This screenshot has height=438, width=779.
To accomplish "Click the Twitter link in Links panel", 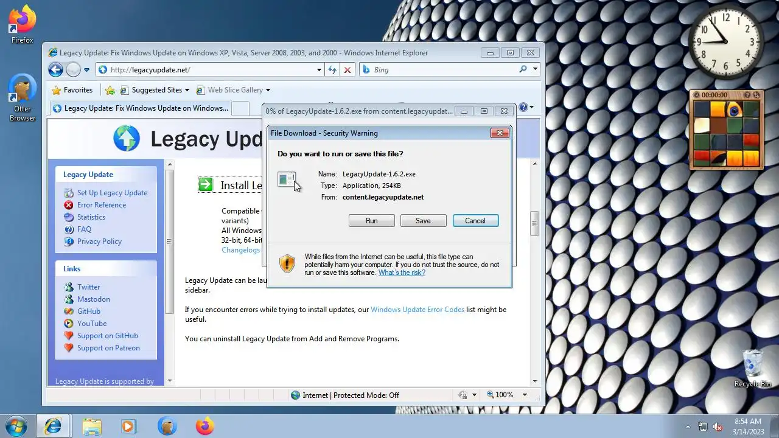I will pos(88,287).
